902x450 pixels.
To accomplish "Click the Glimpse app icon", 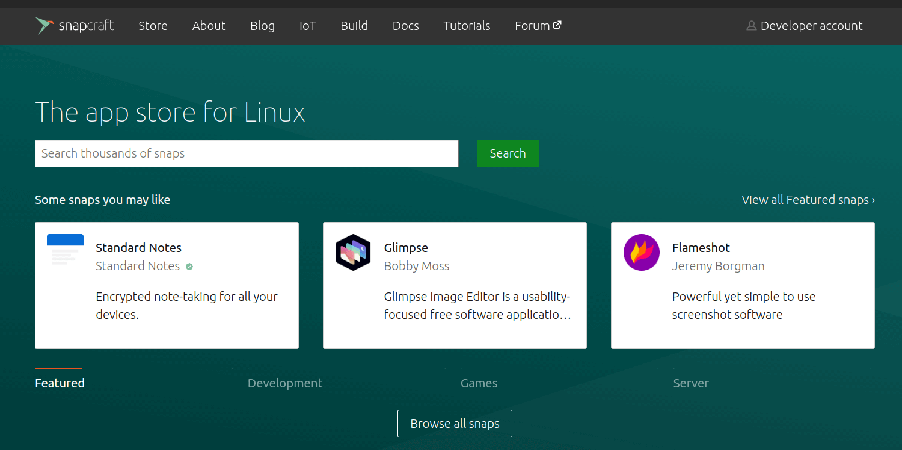I will pyautogui.click(x=353, y=252).
